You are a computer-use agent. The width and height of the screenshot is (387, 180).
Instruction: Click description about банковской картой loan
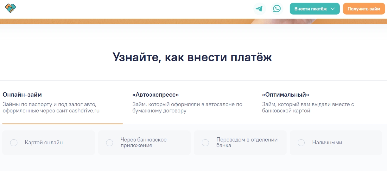tap(308, 108)
